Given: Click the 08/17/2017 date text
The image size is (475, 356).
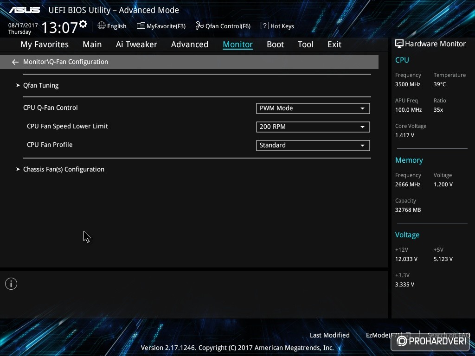Looking at the screenshot, I should [x=23, y=25].
